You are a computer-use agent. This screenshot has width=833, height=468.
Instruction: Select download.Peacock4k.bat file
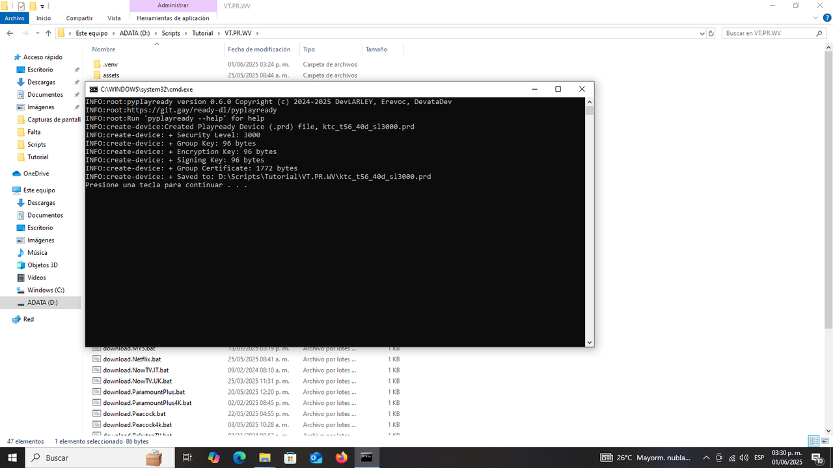click(x=136, y=424)
